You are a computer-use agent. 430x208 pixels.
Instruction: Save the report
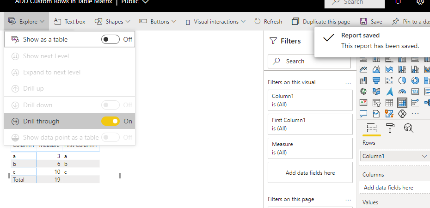coord(371,21)
